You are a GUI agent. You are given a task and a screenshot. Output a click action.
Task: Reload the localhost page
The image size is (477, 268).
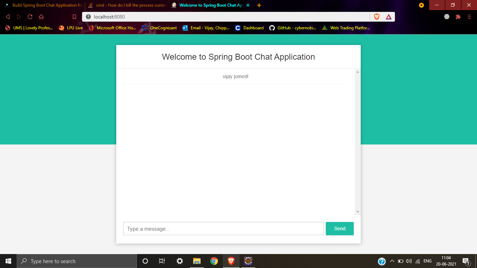coord(30,17)
